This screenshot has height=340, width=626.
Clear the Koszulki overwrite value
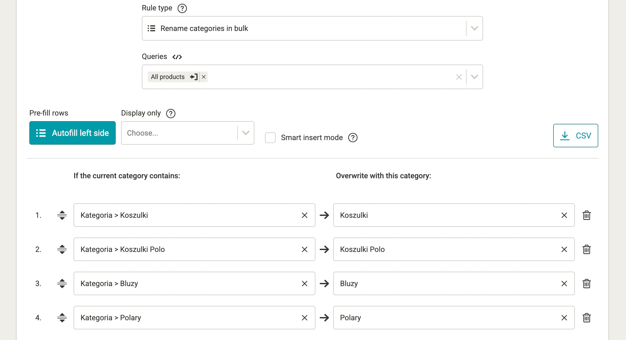pos(564,215)
